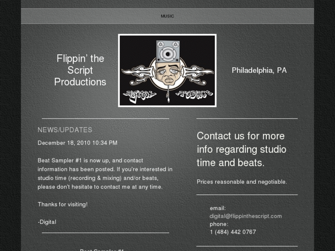Click the 'Beat Sampler #1' heading at bottom
The height and width of the screenshot is (251, 335).
[102, 250]
